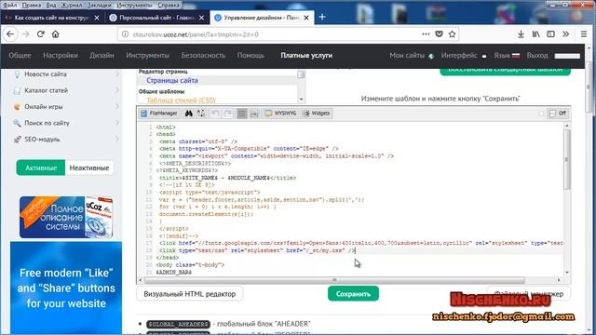Screen dimensions: 596x335
Task: Open the uCoz 'Полное описание системы' banner
Action: (66, 217)
